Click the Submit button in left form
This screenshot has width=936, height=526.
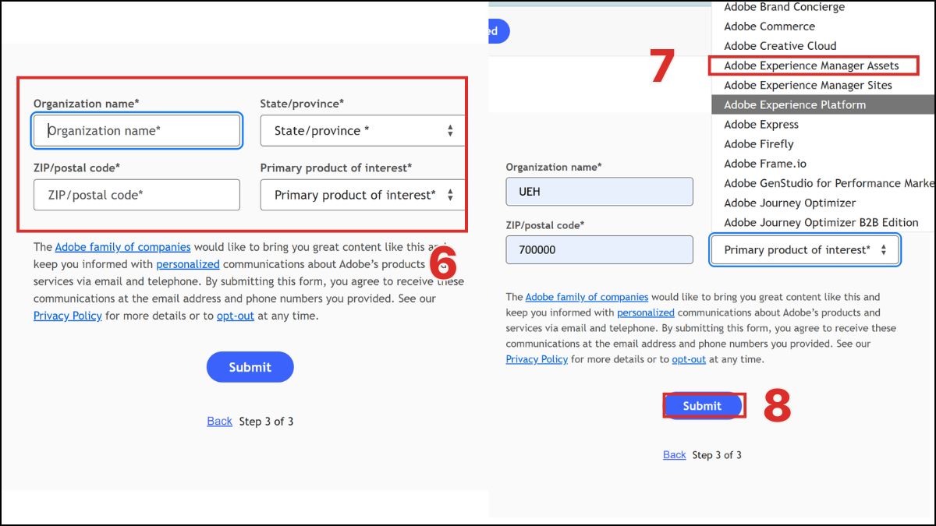[x=250, y=367]
